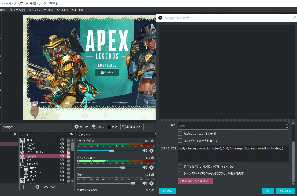This screenshot has width=297, height=196.
Task: Click 既定値 defaults button
Action: tap(168, 191)
